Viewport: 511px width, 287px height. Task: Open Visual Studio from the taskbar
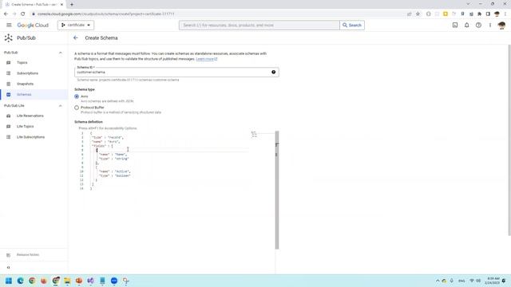point(90,281)
